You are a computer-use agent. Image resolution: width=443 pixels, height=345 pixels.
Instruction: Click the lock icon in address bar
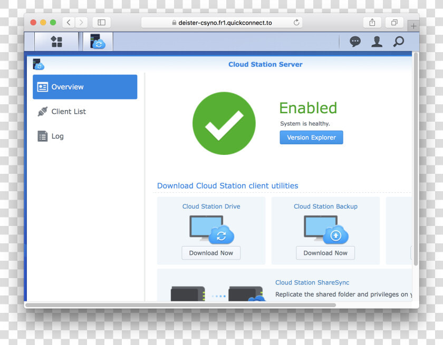coord(174,23)
